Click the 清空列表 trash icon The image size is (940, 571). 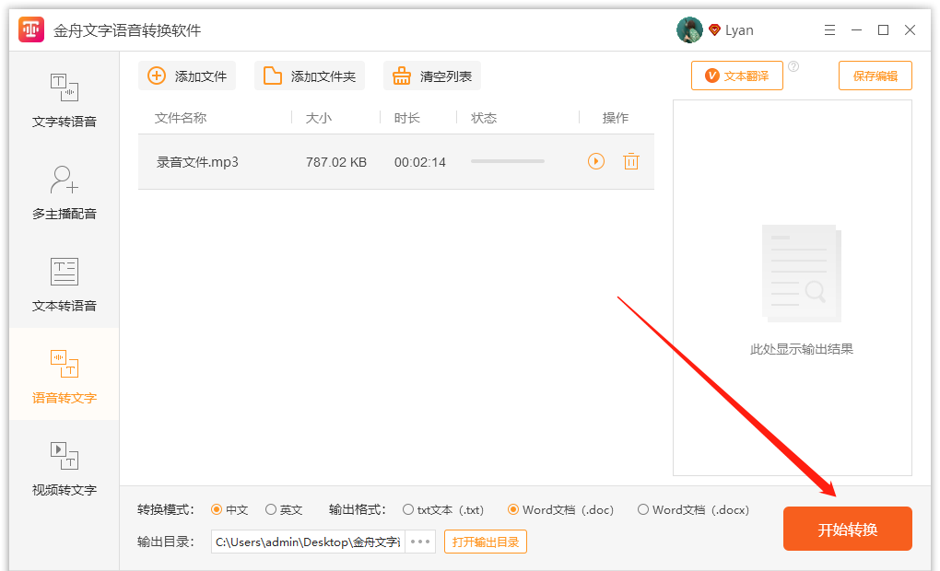(x=401, y=76)
